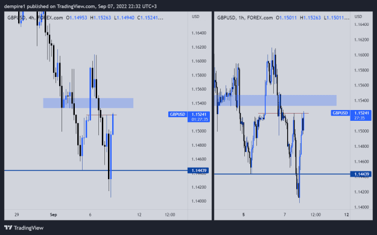
Task: Select the O1.14953 open value on 4h chart
Action: click(77, 17)
